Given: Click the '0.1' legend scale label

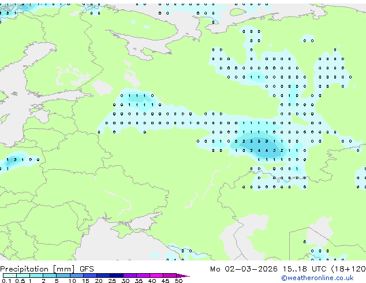Looking at the screenshot, I should [6, 281].
